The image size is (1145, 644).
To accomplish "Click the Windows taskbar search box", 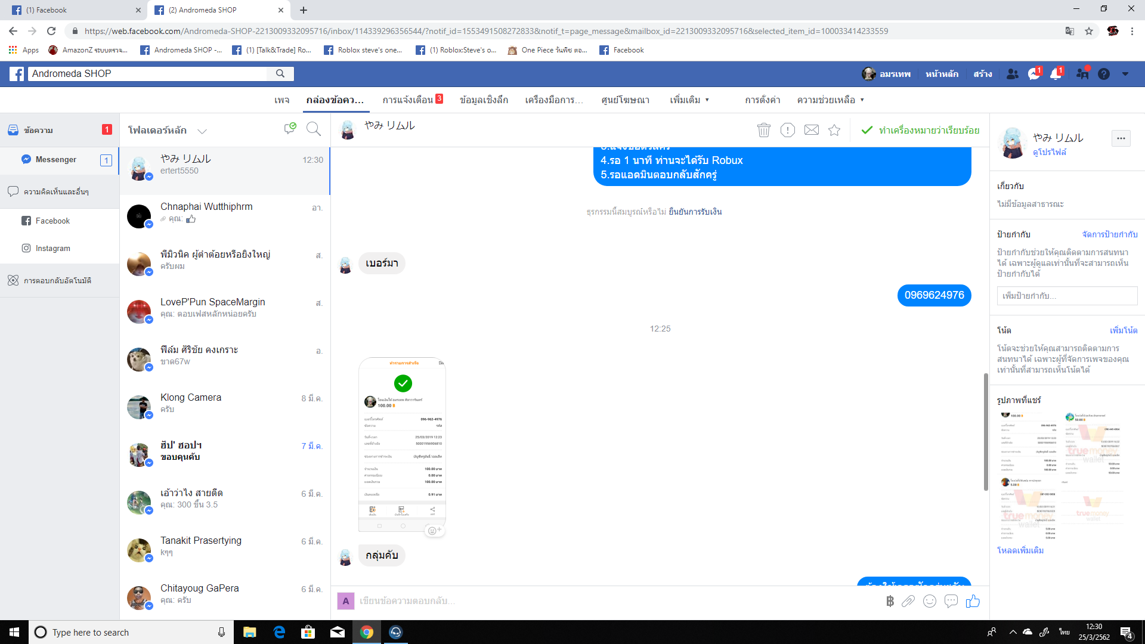I will pyautogui.click(x=131, y=632).
